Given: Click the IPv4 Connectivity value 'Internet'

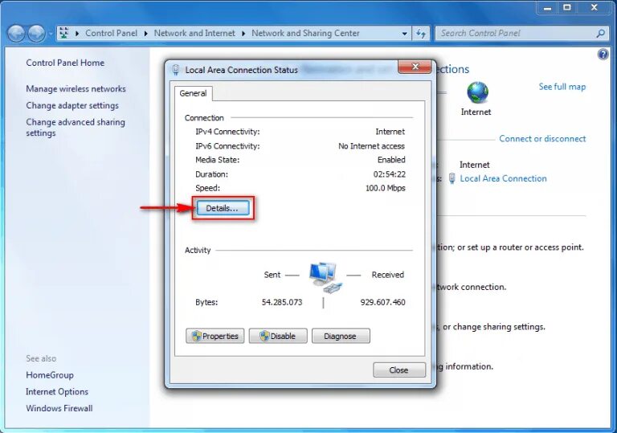Looking at the screenshot, I should coord(390,132).
